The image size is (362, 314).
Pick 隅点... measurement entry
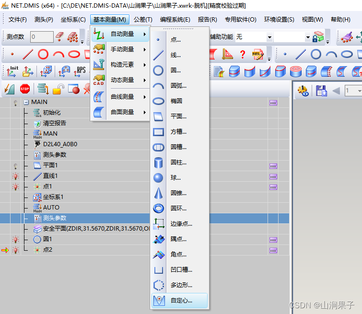179,239
